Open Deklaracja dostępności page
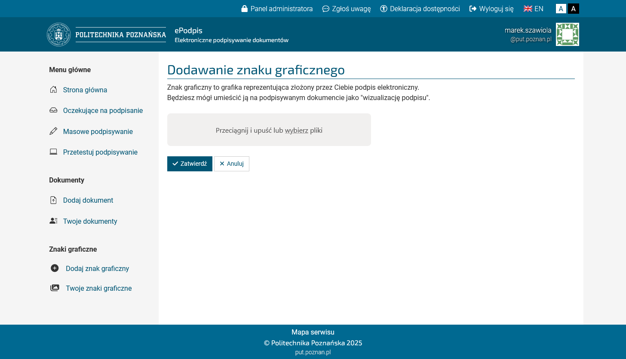626x359 pixels. [420, 9]
